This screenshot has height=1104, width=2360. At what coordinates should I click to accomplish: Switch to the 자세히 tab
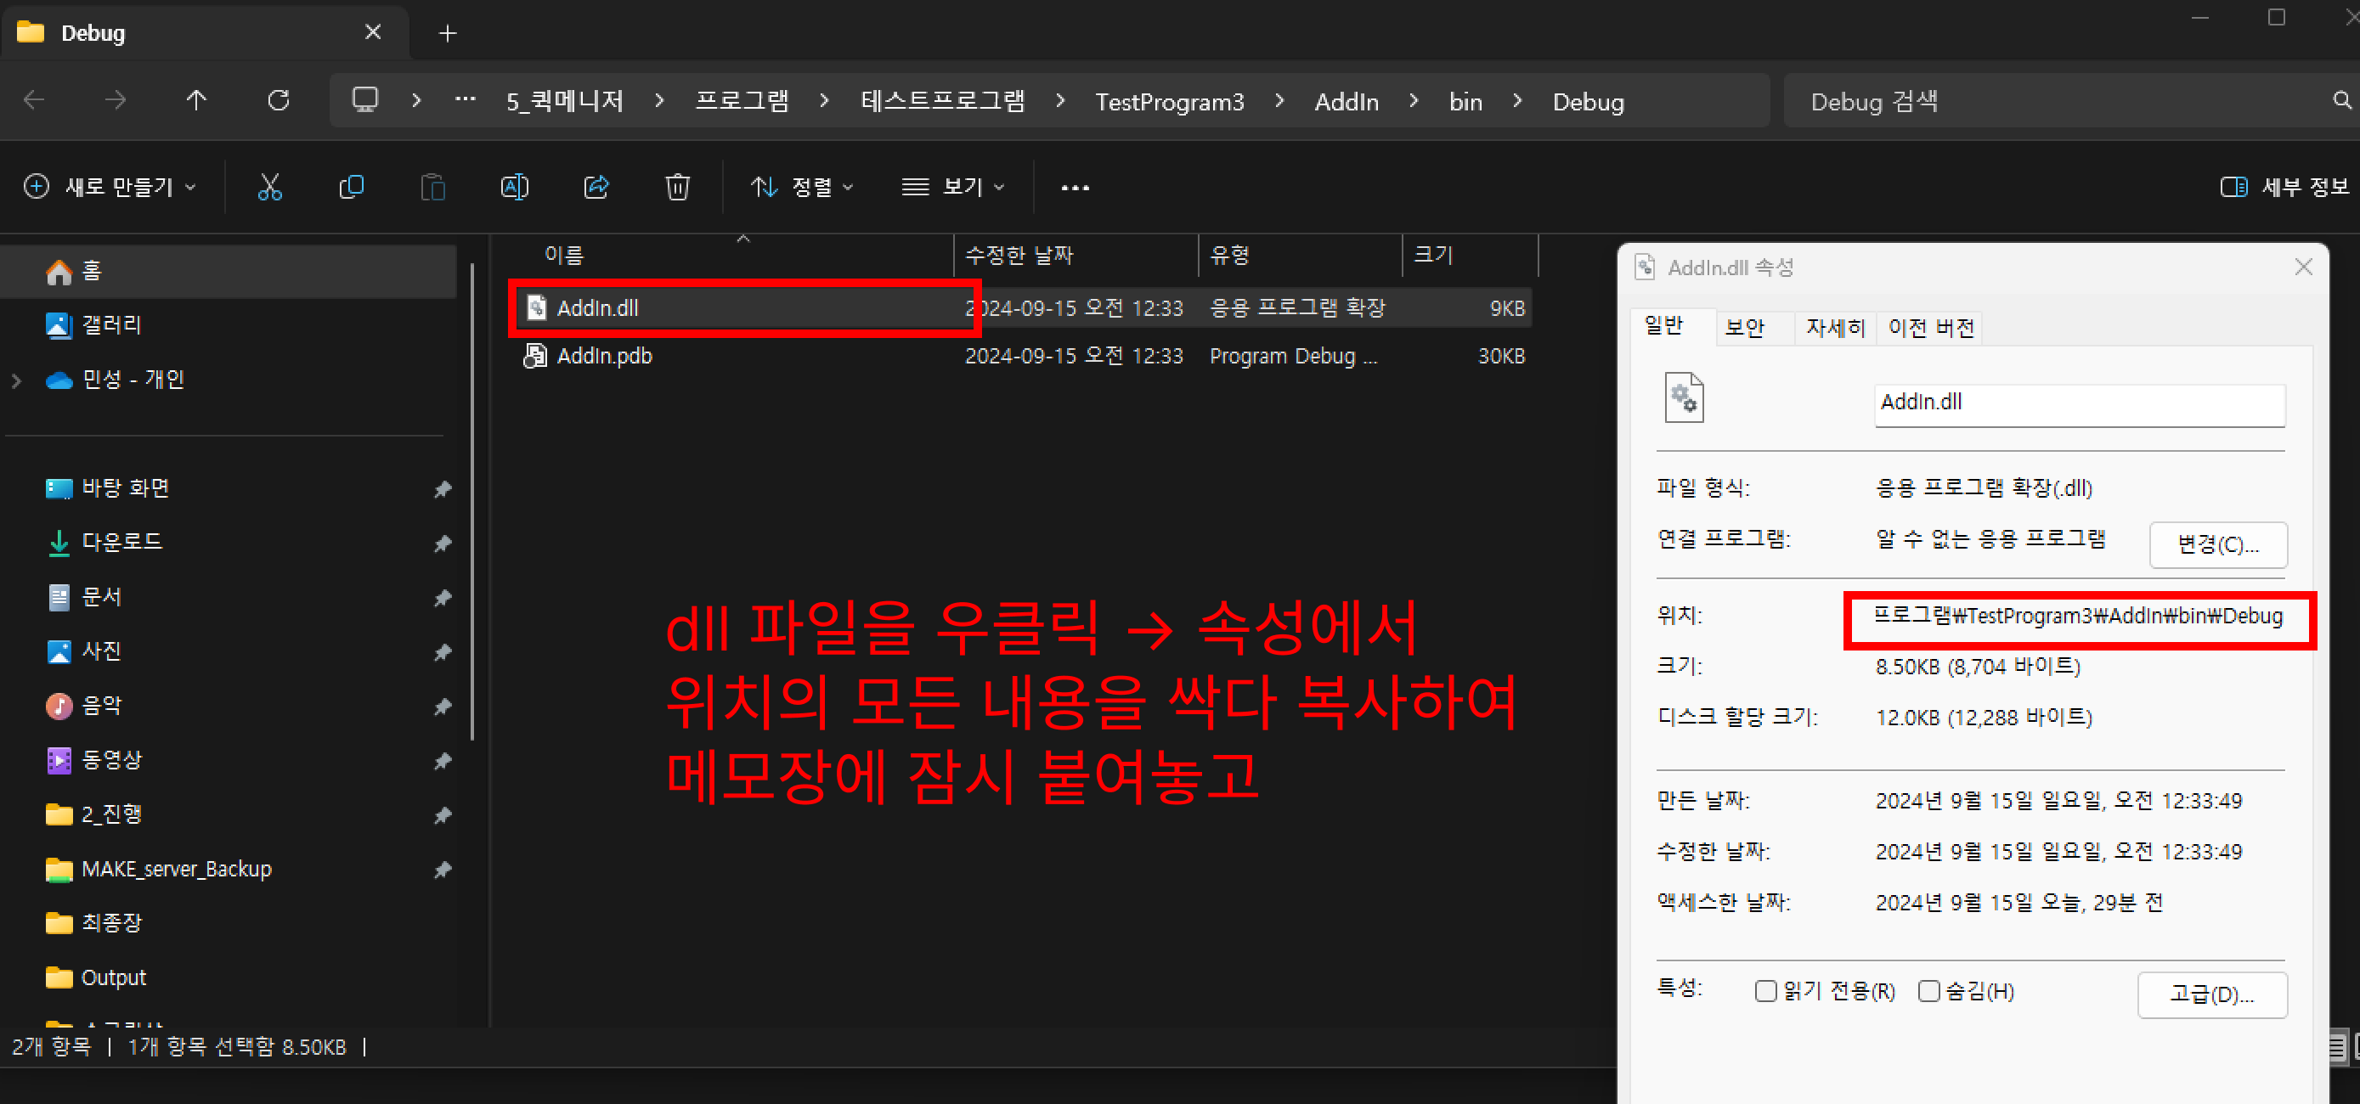pos(1835,328)
